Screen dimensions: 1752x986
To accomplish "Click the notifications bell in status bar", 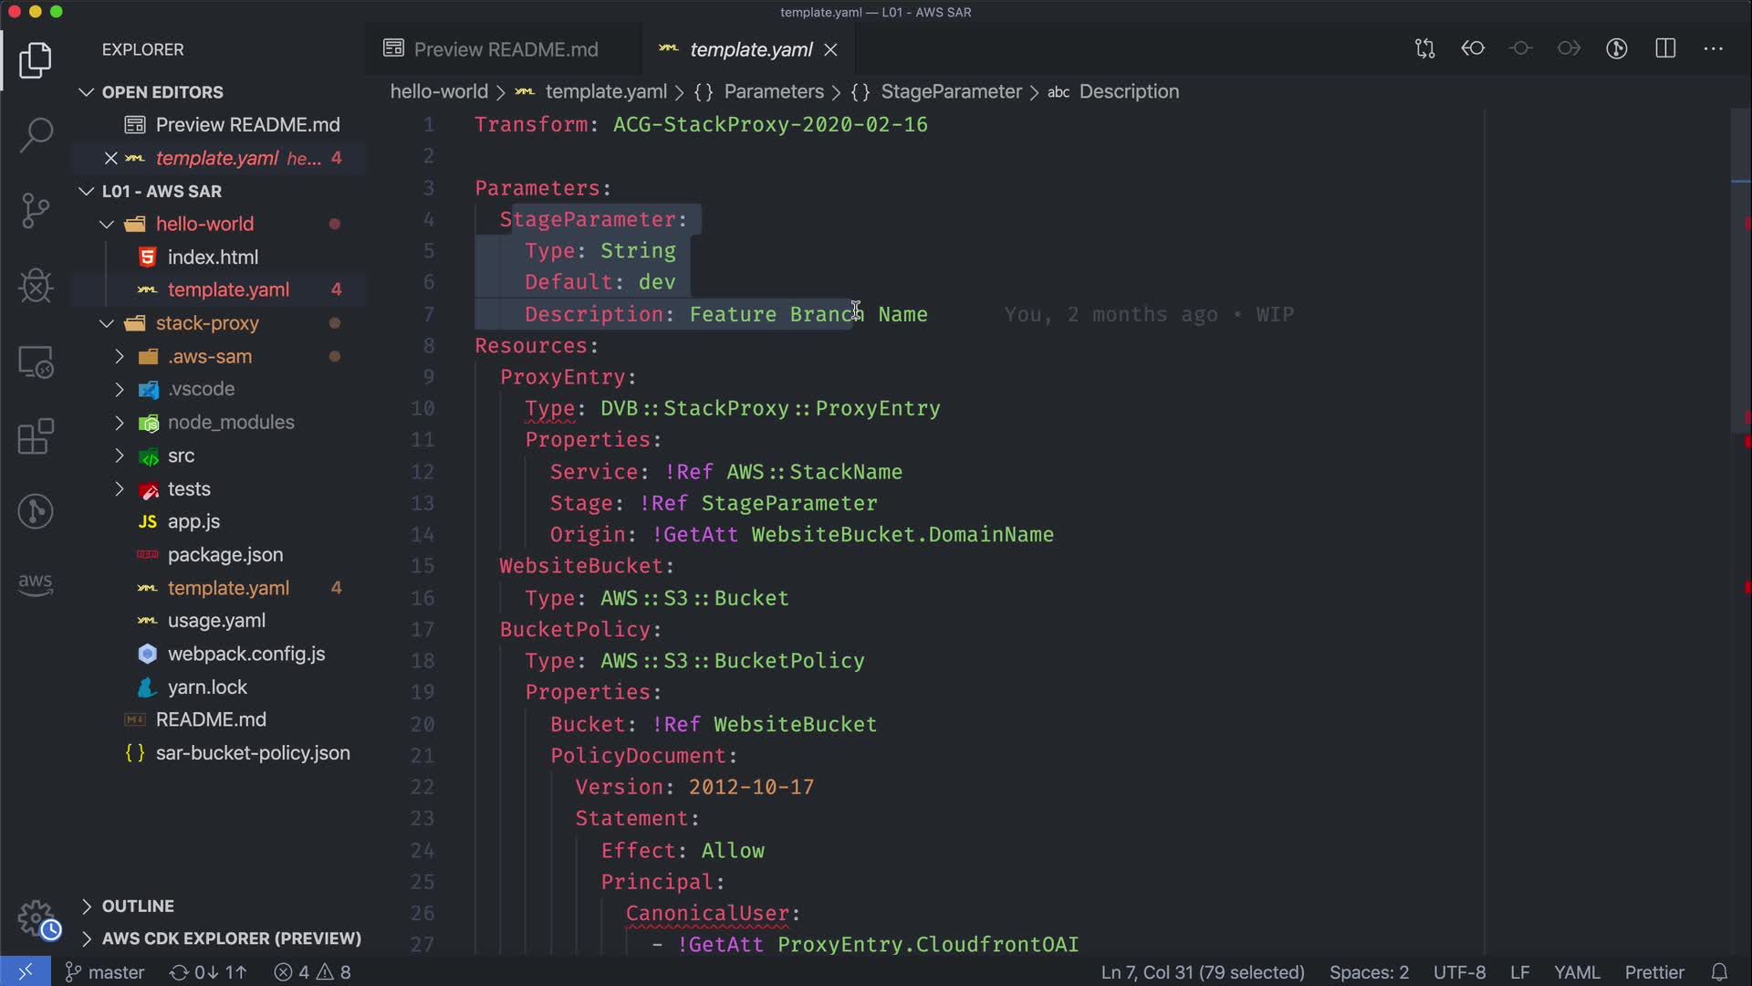I will click(1719, 972).
